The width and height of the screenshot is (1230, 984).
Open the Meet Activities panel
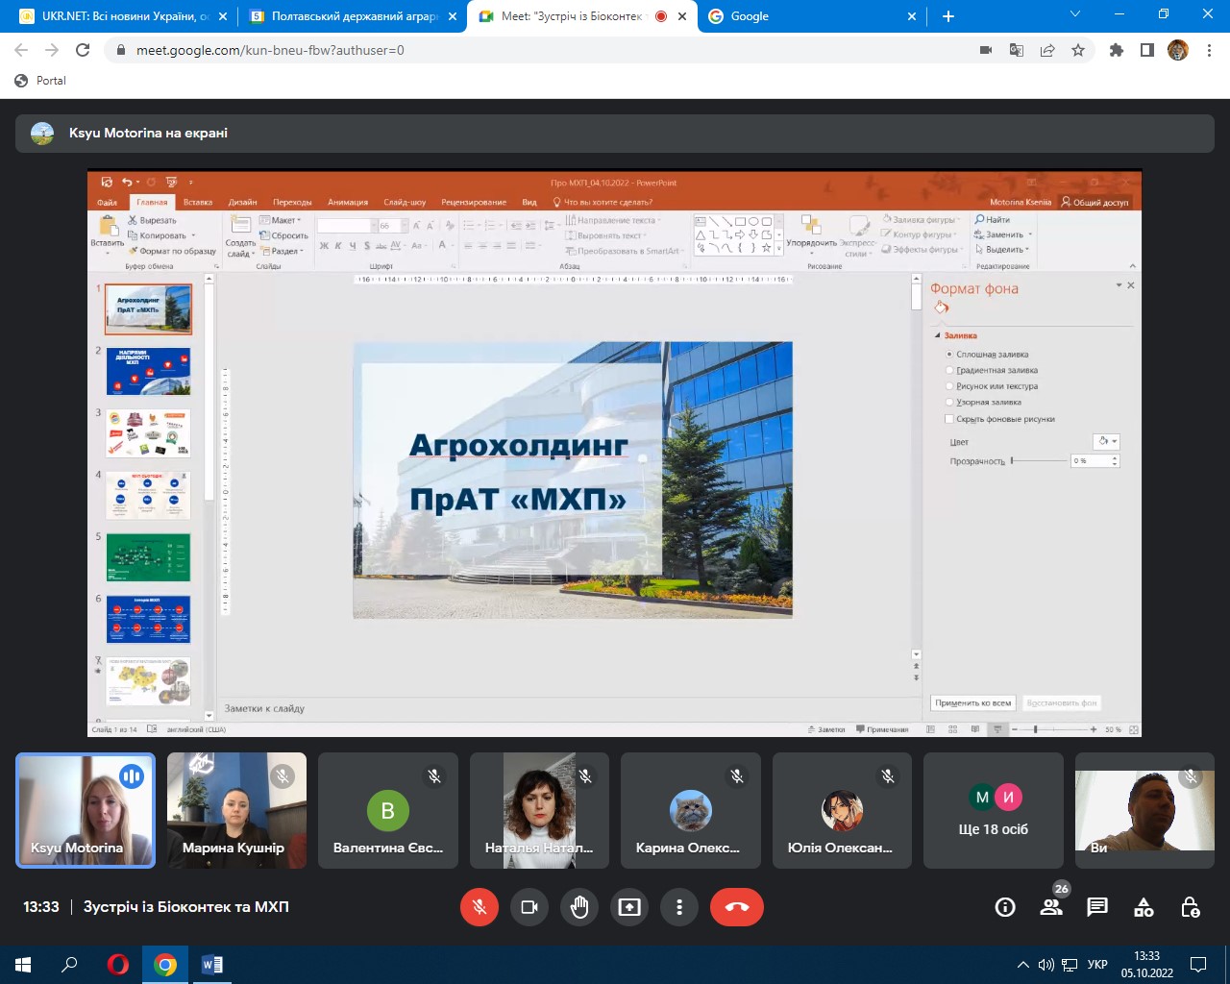point(1144,907)
